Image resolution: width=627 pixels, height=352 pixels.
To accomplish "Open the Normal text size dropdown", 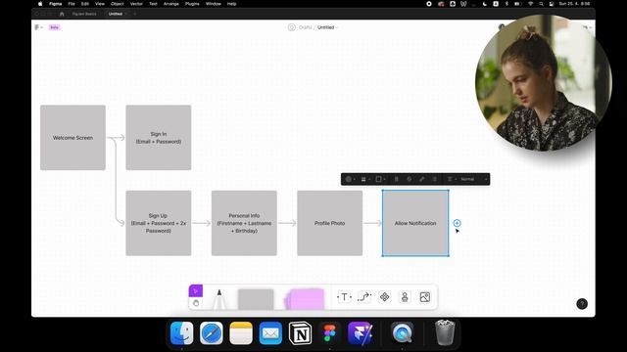I will coord(474,179).
